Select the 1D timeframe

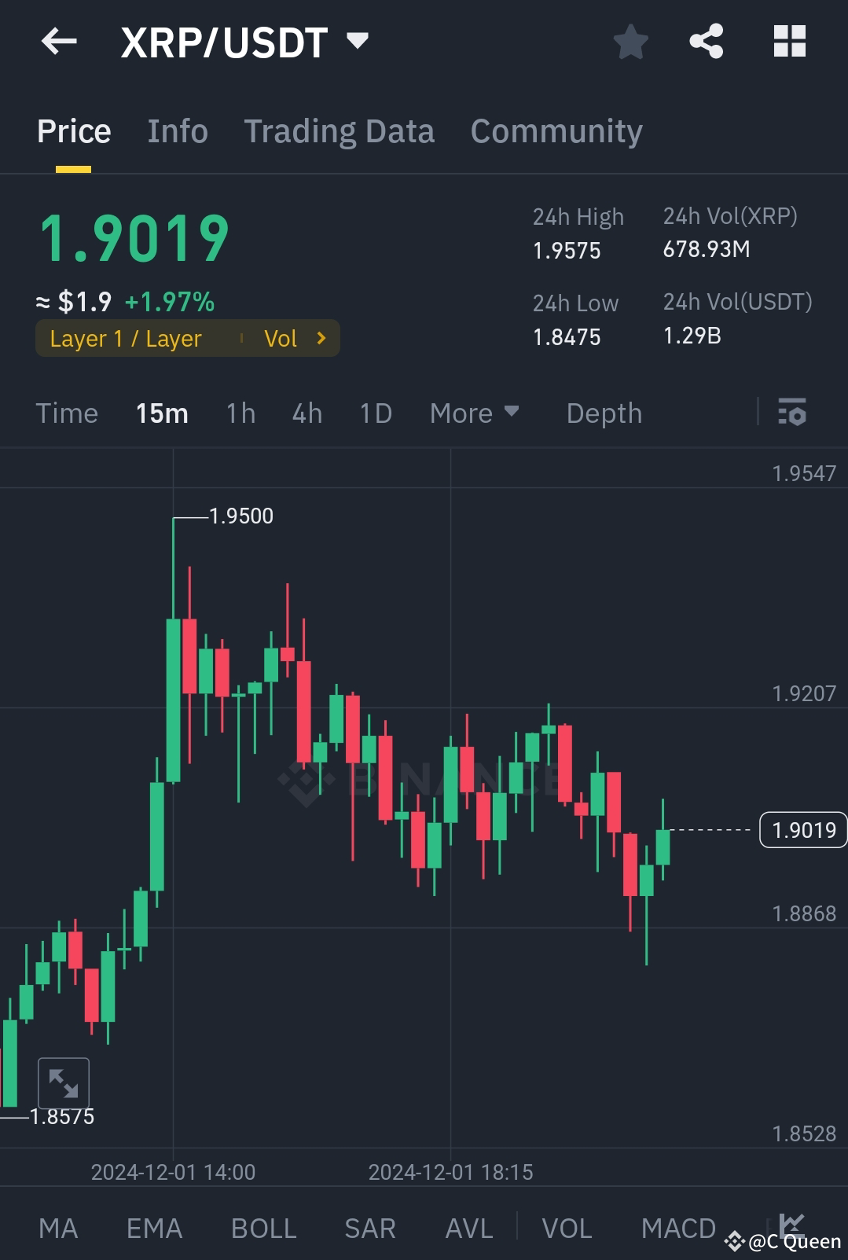(375, 413)
